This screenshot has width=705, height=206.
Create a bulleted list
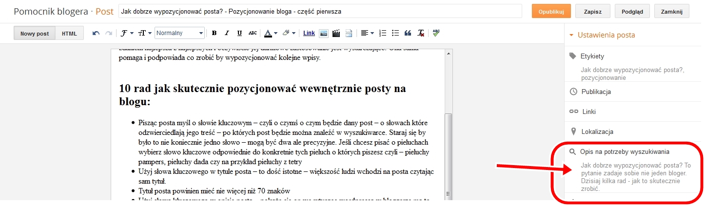(395, 34)
